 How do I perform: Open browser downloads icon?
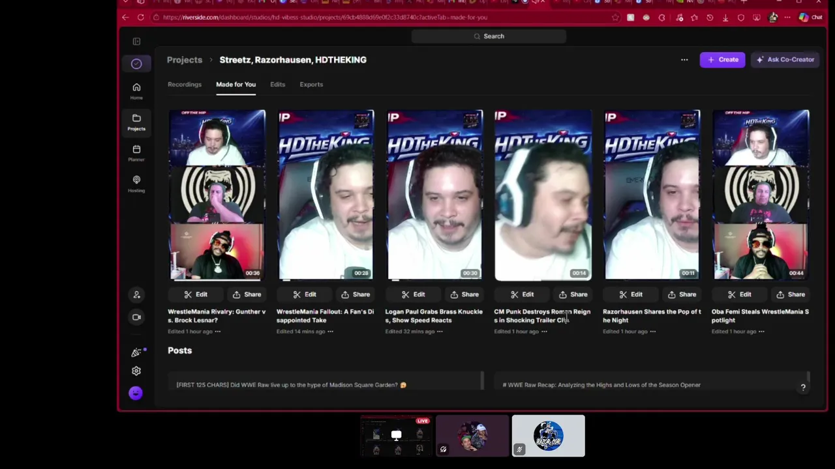pyautogui.click(x=725, y=18)
